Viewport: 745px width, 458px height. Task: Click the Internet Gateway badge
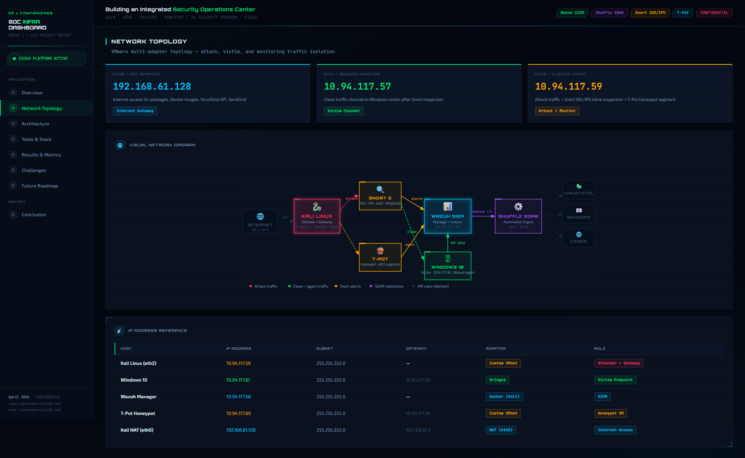pos(135,111)
